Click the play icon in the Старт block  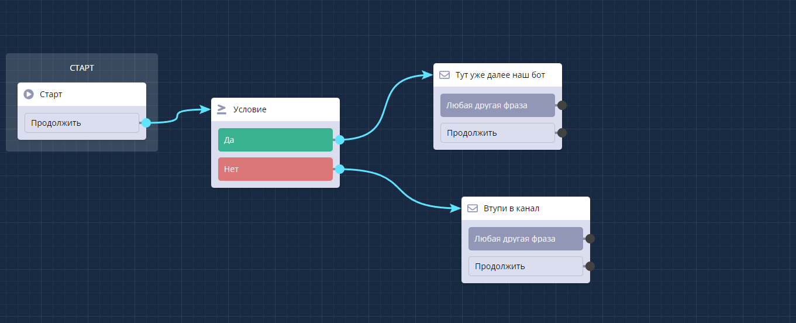[x=29, y=94]
